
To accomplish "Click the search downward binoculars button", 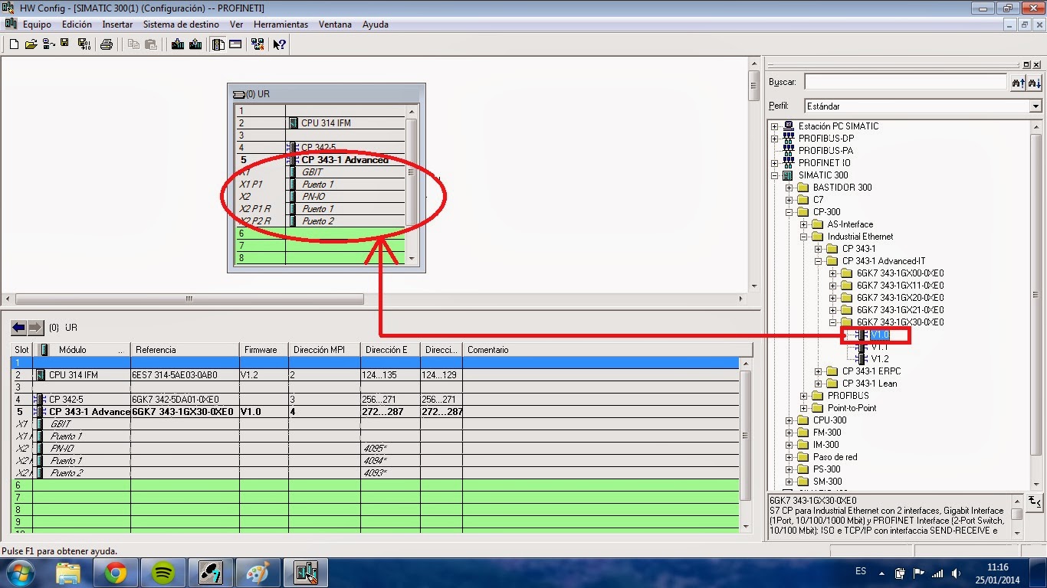I will [x=1035, y=82].
